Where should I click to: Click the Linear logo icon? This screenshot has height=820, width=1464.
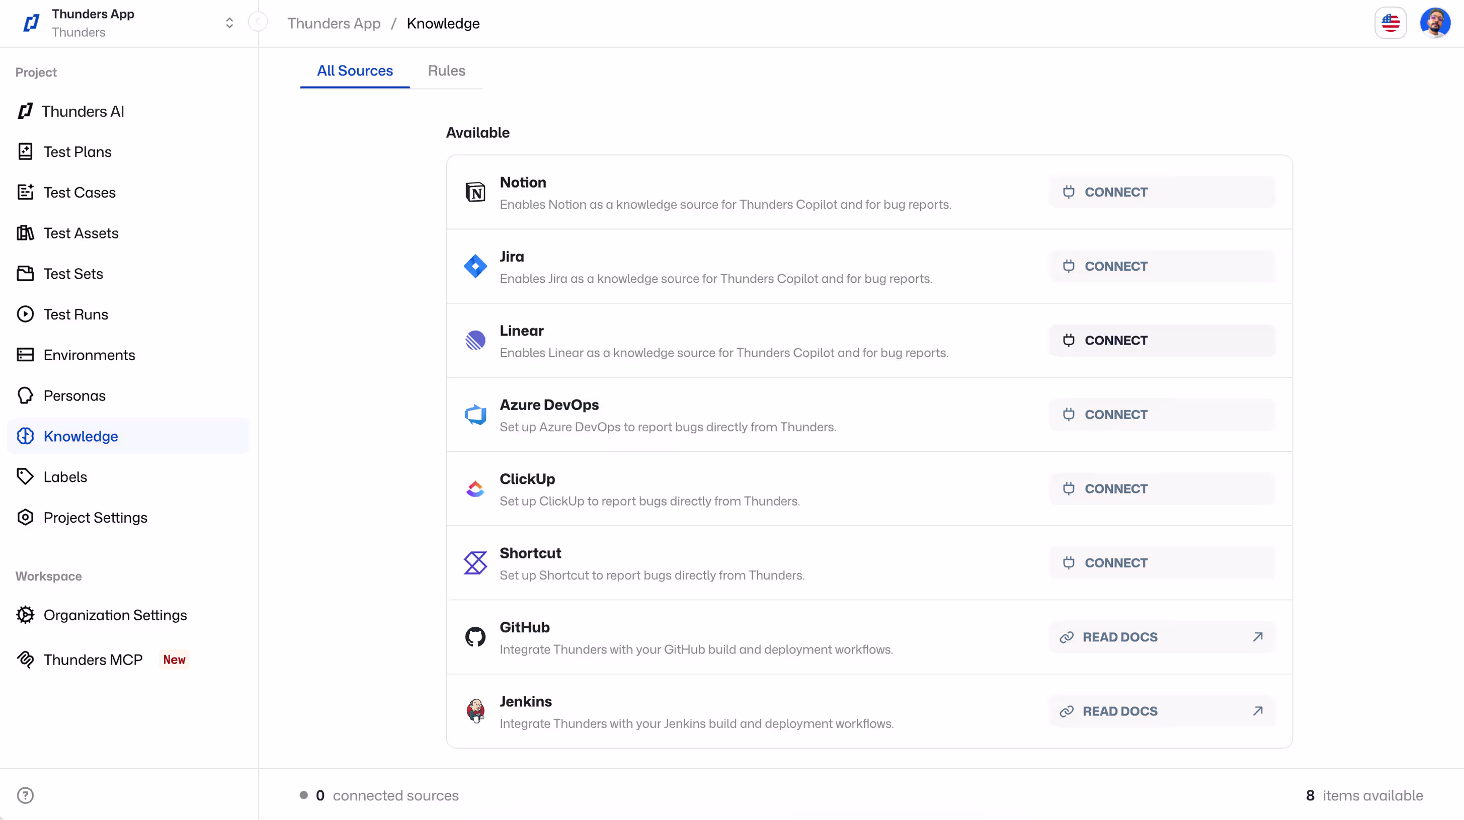click(475, 341)
